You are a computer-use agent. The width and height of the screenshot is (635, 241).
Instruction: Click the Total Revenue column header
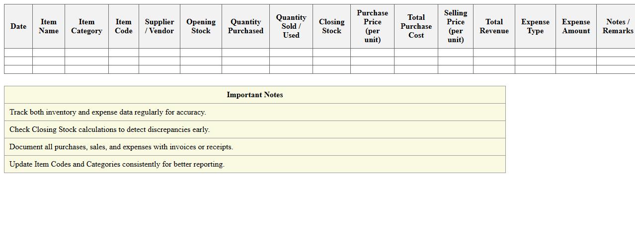[494, 26]
